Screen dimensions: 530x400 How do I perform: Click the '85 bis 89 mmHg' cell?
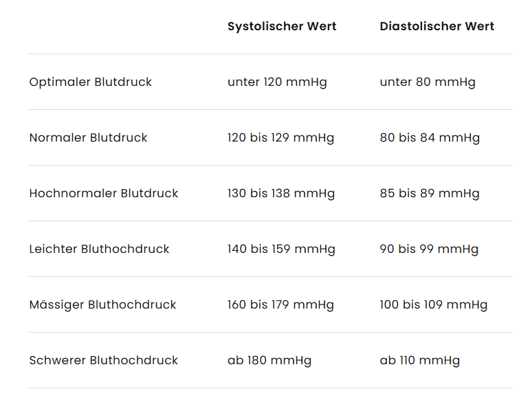click(x=430, y=194)
